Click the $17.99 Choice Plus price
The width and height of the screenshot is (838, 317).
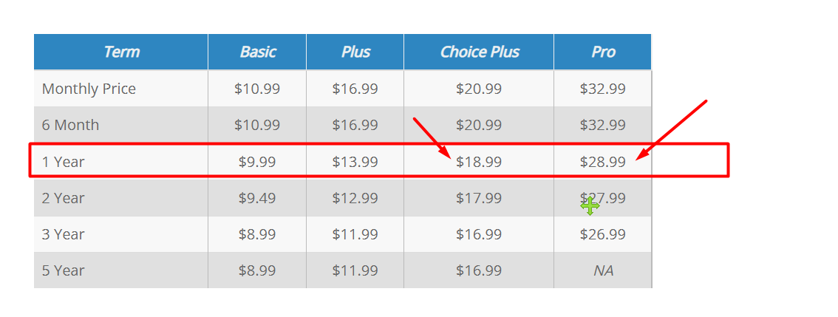click(x=479, y=198)
